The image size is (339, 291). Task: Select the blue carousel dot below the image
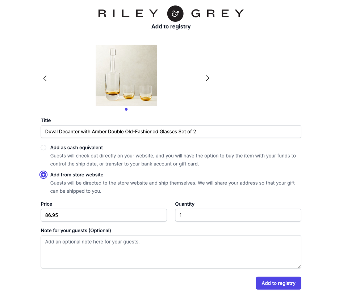tap(126, 109)
